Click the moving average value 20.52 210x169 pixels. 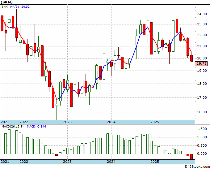pyautogui.click(x=25, y=7)
